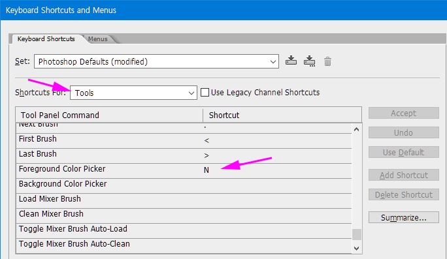Screen dimensions: 447x259
Task: Click the < shortcut for First Brush
Action: click(x=207, y=141)
